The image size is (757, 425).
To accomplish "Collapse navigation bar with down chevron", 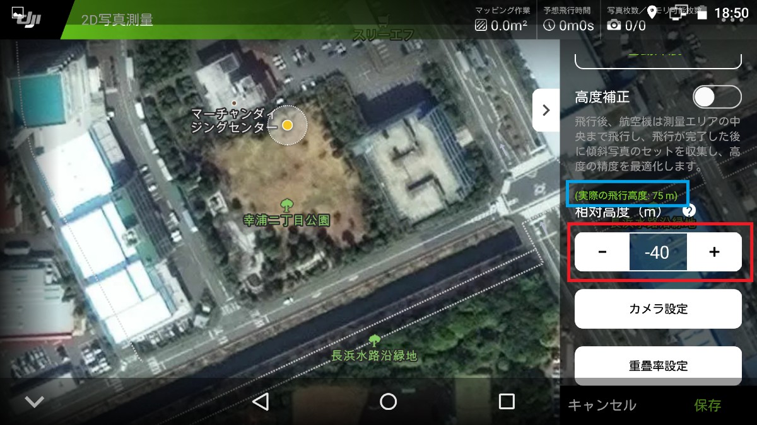I will click(x=34, y=402).
